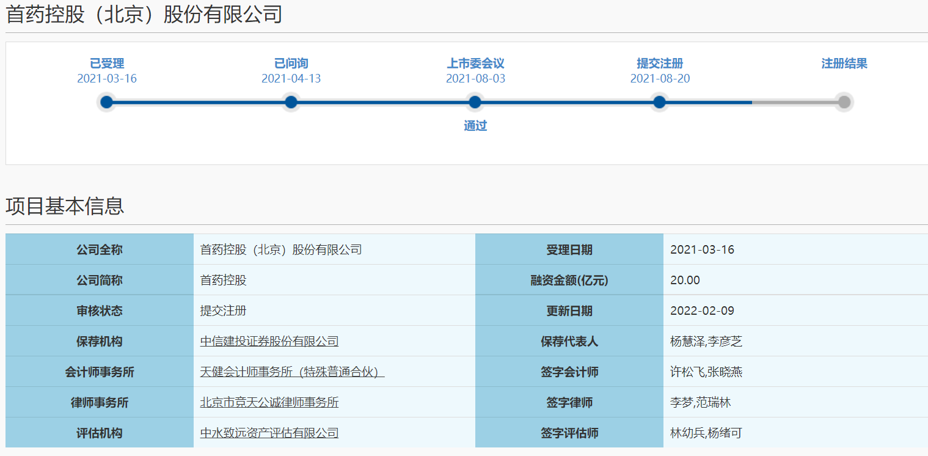Click the 已问询 stage label
The width and height of the screenshot is (928, 456).
click(x=291, y=64)
